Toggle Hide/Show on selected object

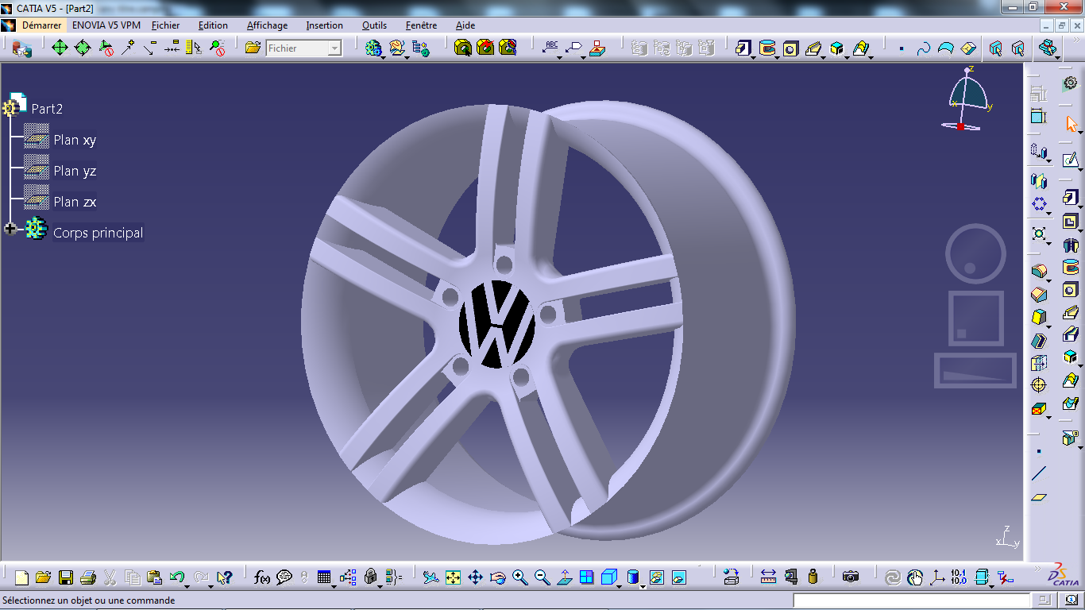click(x=657, y=577)
